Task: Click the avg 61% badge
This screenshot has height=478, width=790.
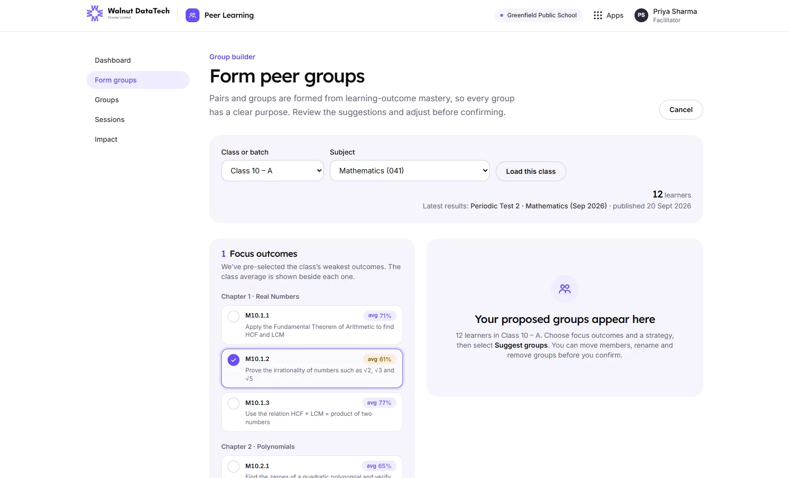Action: coord(380,359)
